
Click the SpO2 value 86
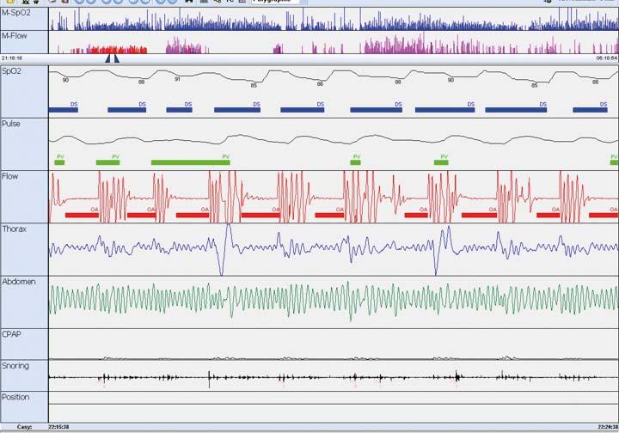[320, 84]
